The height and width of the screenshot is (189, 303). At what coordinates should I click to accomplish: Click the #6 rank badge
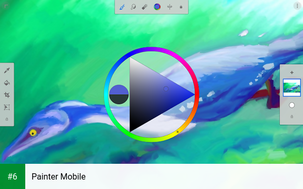[13, 176]
